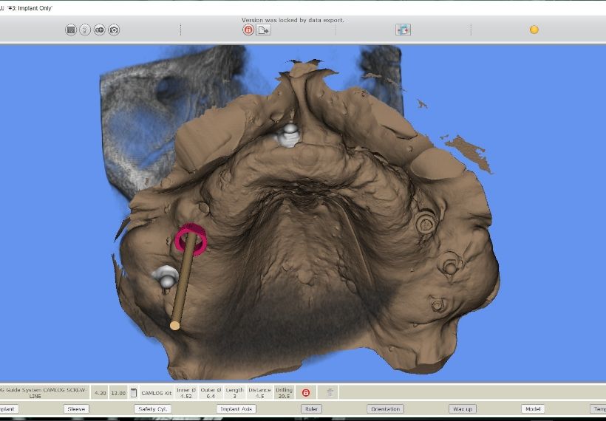This screenshot has height=421, width=606.
Task: Open the help question mark icon
Action: point(85,30)
